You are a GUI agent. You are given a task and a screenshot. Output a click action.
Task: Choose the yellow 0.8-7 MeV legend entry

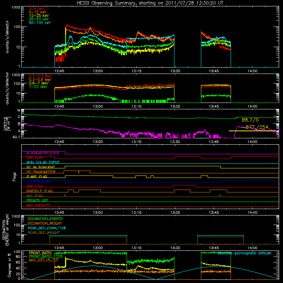(39, 83)
